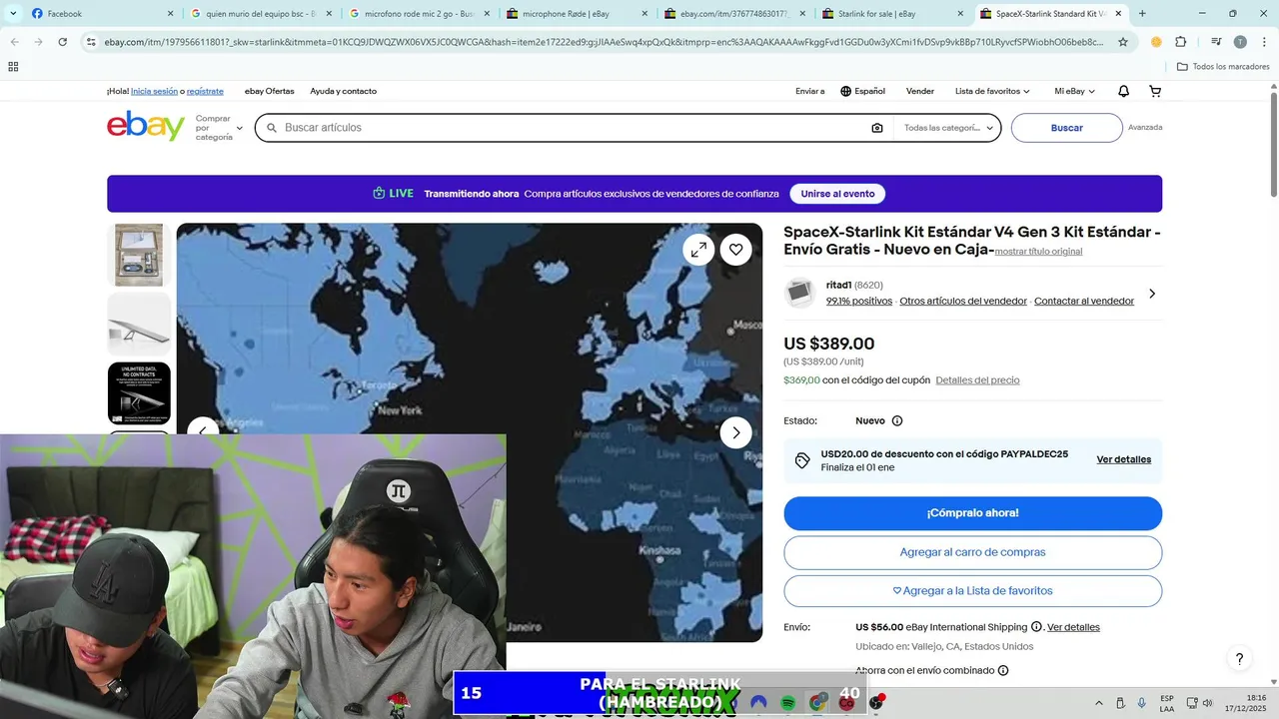Expand the Mi eBay menu
The height and width of the screenshot is (719, 1279).
coord(1075,91)
